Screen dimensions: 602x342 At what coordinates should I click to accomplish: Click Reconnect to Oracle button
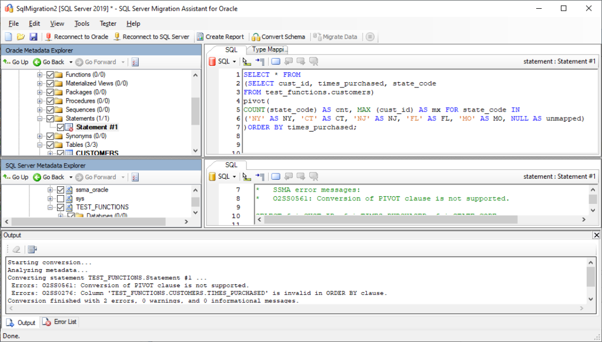76,37
